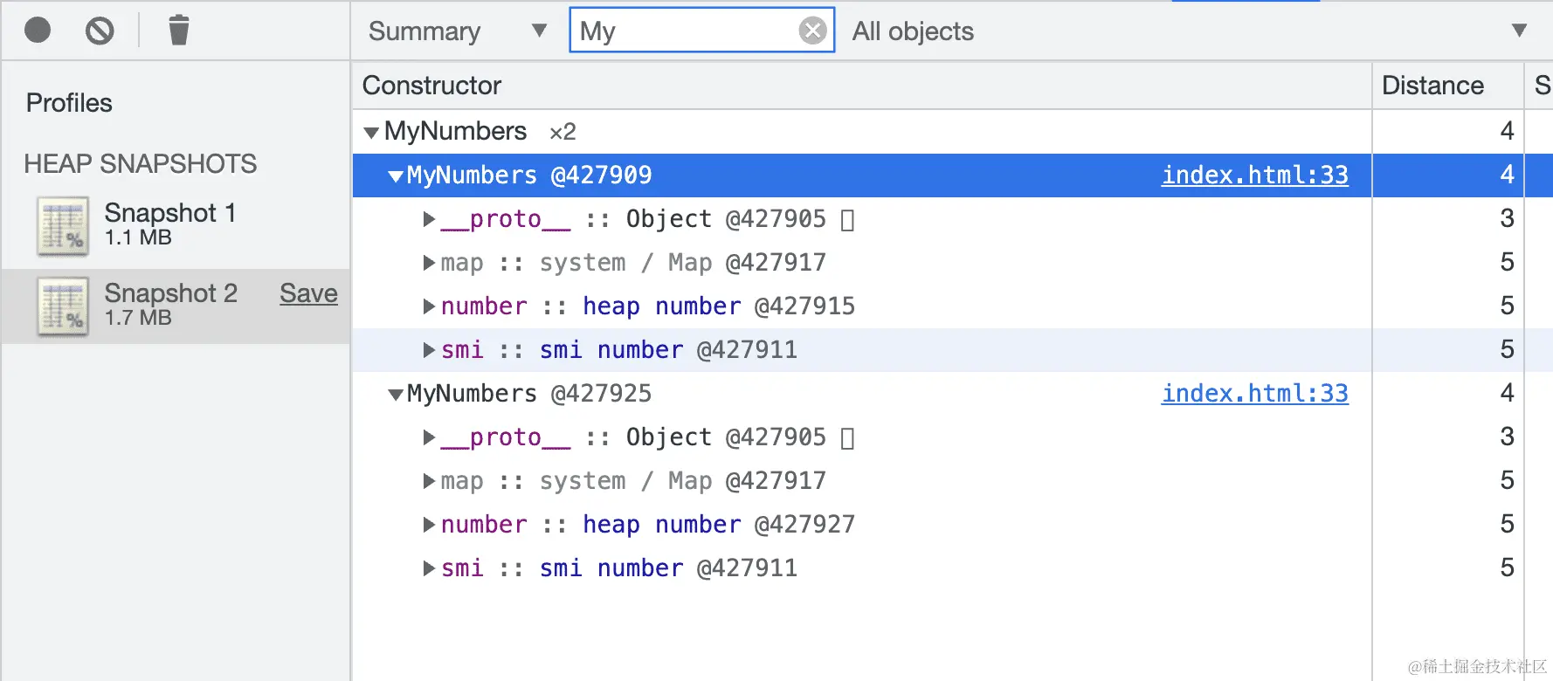Viewport: 1553px width, 681px height.
Task: Click the clear all profiles icon
Action: point(100,31)
